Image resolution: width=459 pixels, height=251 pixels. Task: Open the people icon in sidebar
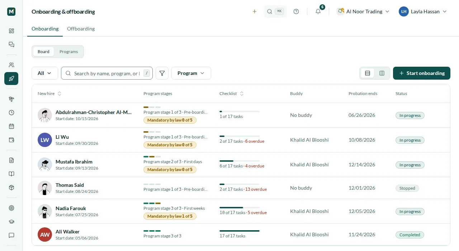click(11, 65)
